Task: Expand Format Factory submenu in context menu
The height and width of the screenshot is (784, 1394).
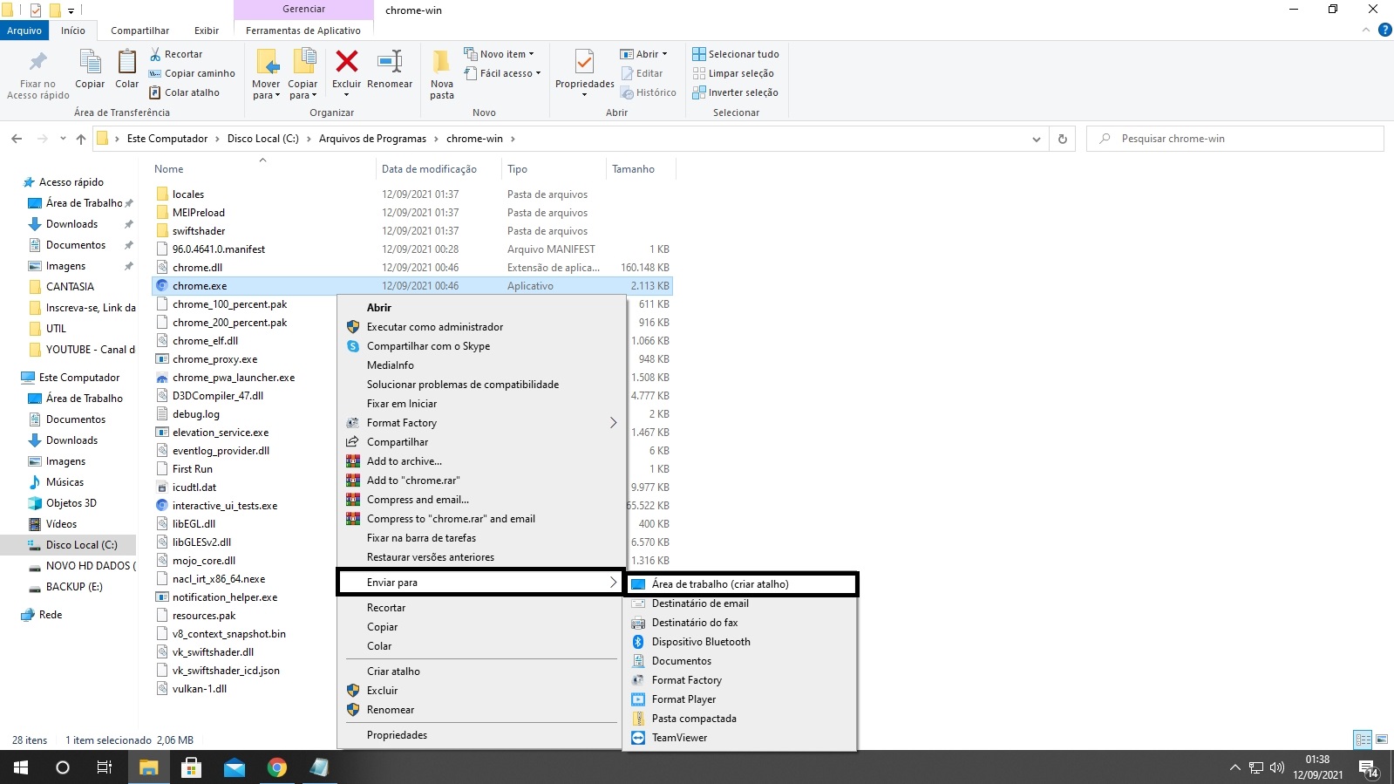Action: pyautogui.click(x=613, y=423)
